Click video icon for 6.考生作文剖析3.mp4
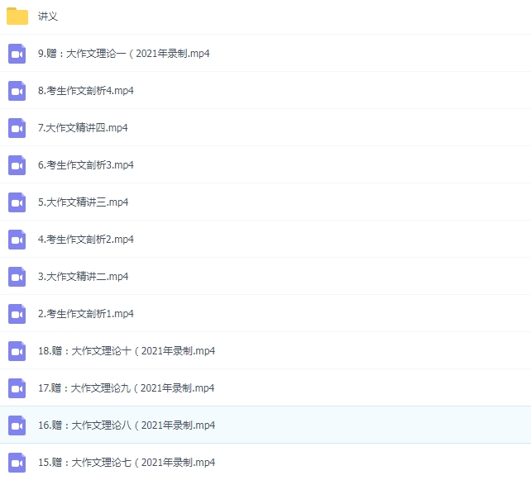The height and width of the screenshot is (480, 531). tap(17, 165)
